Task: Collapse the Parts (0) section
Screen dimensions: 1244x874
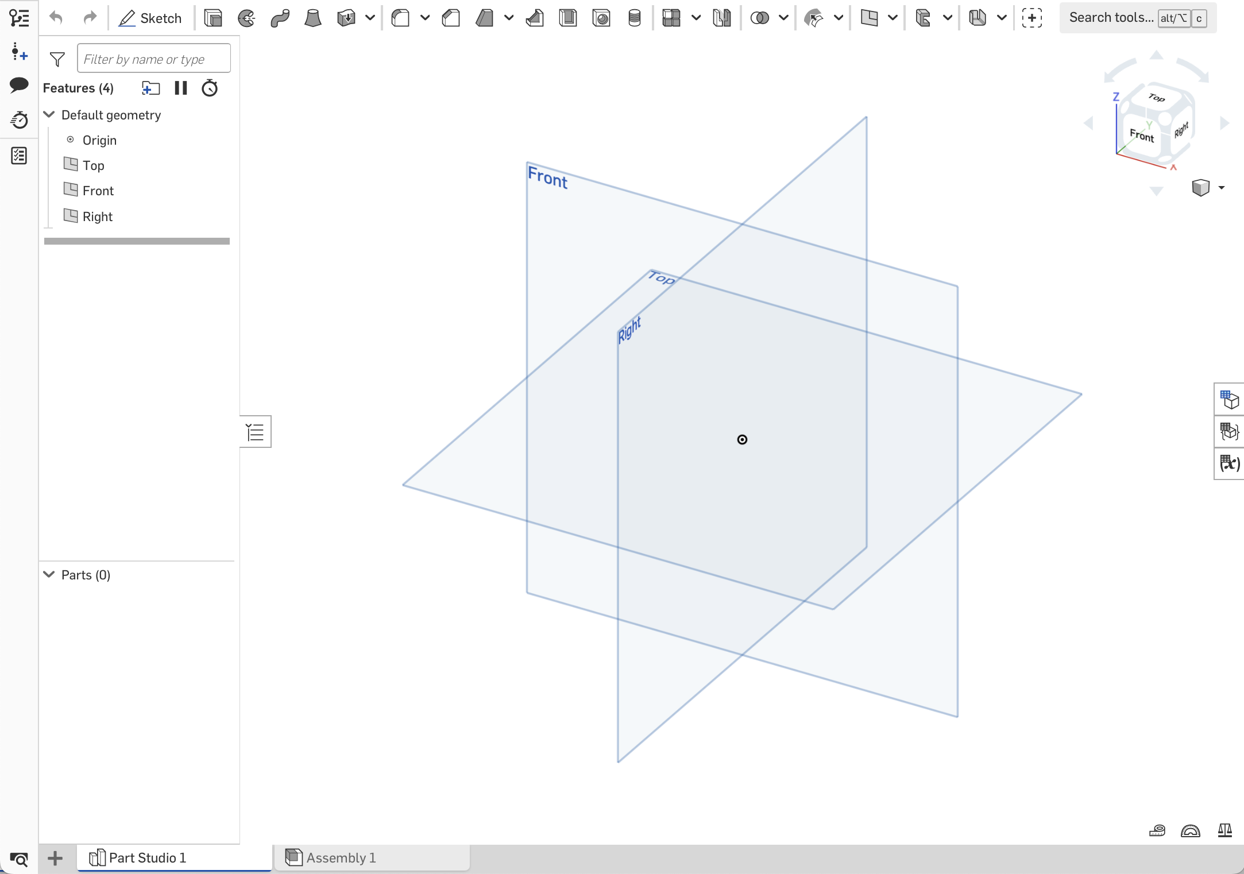Action: 49,574
